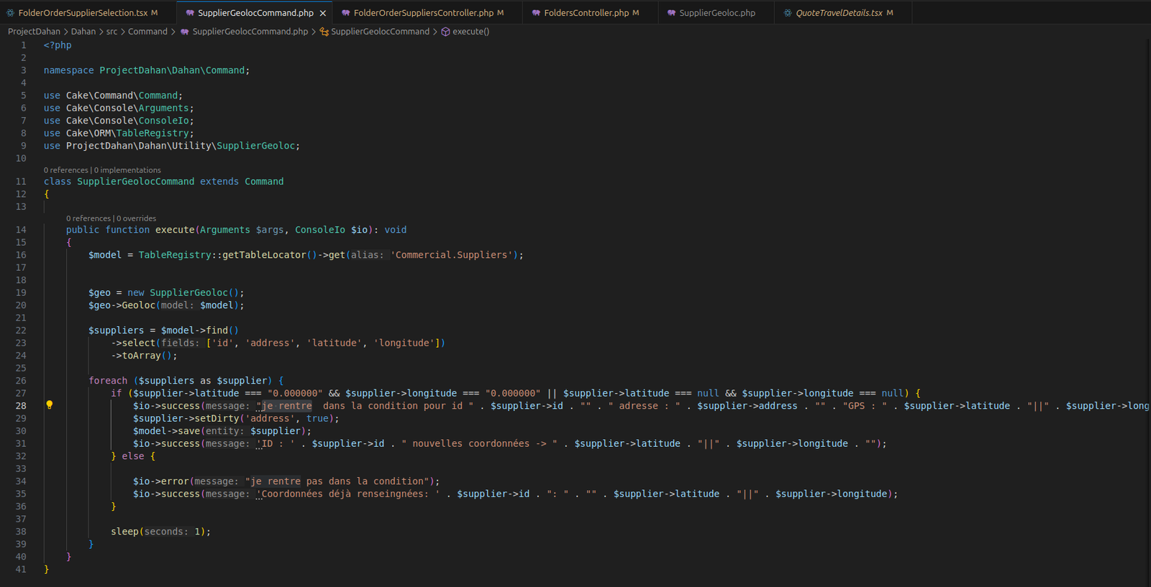Click line number 28 in the gutter

click(21, 406)
